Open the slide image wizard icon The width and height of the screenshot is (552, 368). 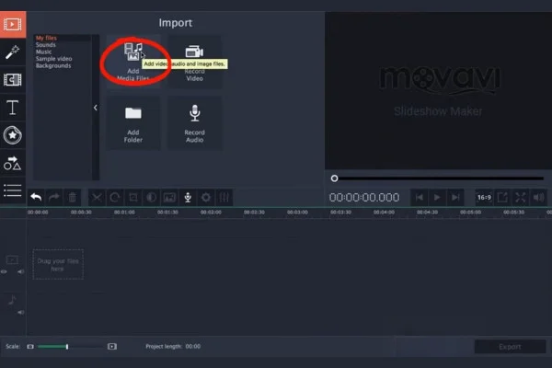[x=169, y=197]
